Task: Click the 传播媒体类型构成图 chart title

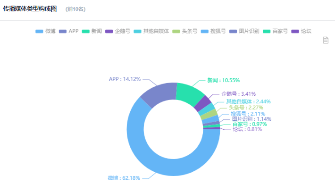Action: pos(30,9)
